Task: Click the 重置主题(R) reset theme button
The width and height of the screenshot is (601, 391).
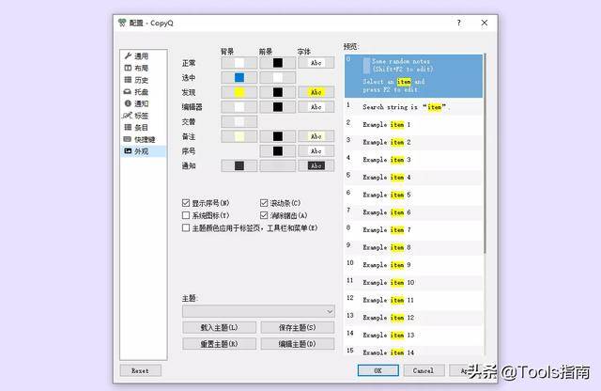Action: (219, 344)
